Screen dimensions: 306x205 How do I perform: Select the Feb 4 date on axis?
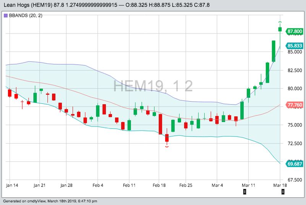coord(98,186)
